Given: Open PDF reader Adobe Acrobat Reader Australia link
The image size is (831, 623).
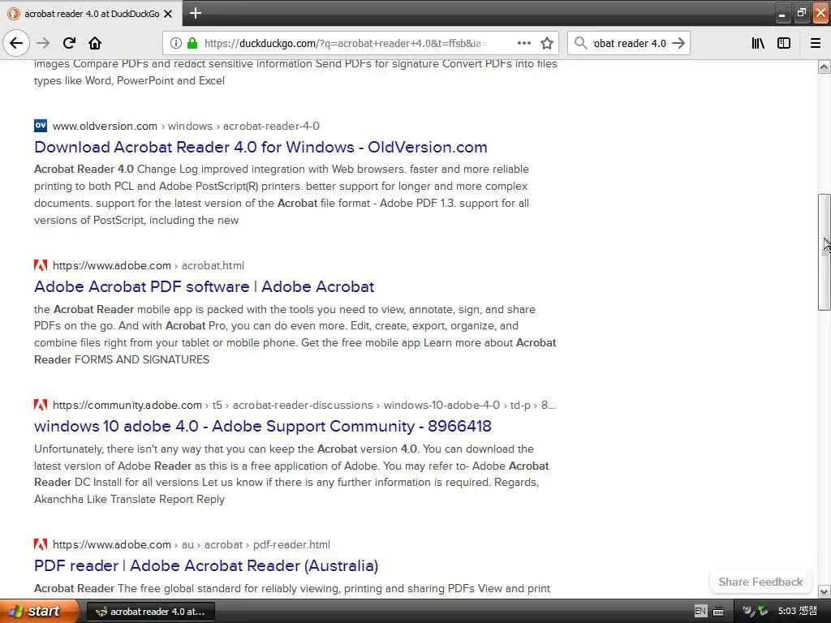Looking at the screenshot, I should tap(206, 565).
